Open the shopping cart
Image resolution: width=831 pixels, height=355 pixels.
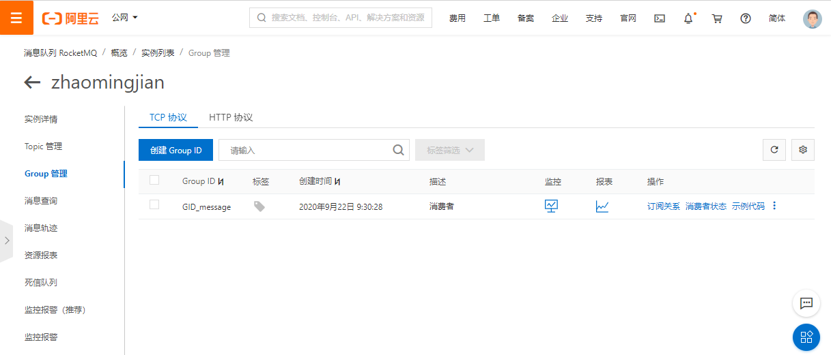pyautogui.click(x=717, y=18)
